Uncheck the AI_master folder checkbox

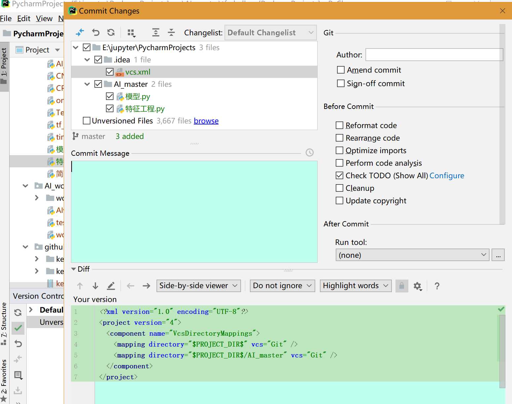tap(98, 84)
